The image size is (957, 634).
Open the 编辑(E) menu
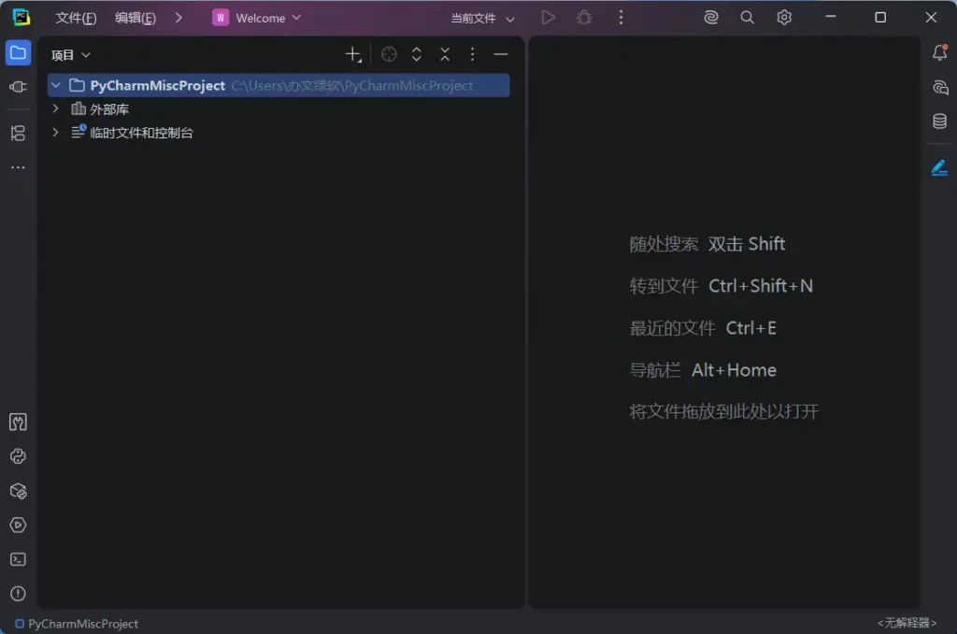point(136,18)
